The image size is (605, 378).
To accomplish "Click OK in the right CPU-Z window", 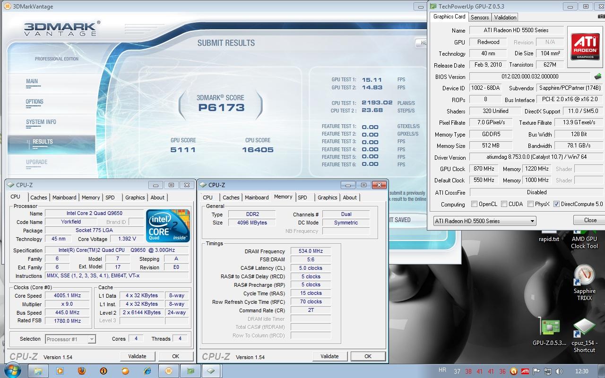I will [x=368, y=356].
